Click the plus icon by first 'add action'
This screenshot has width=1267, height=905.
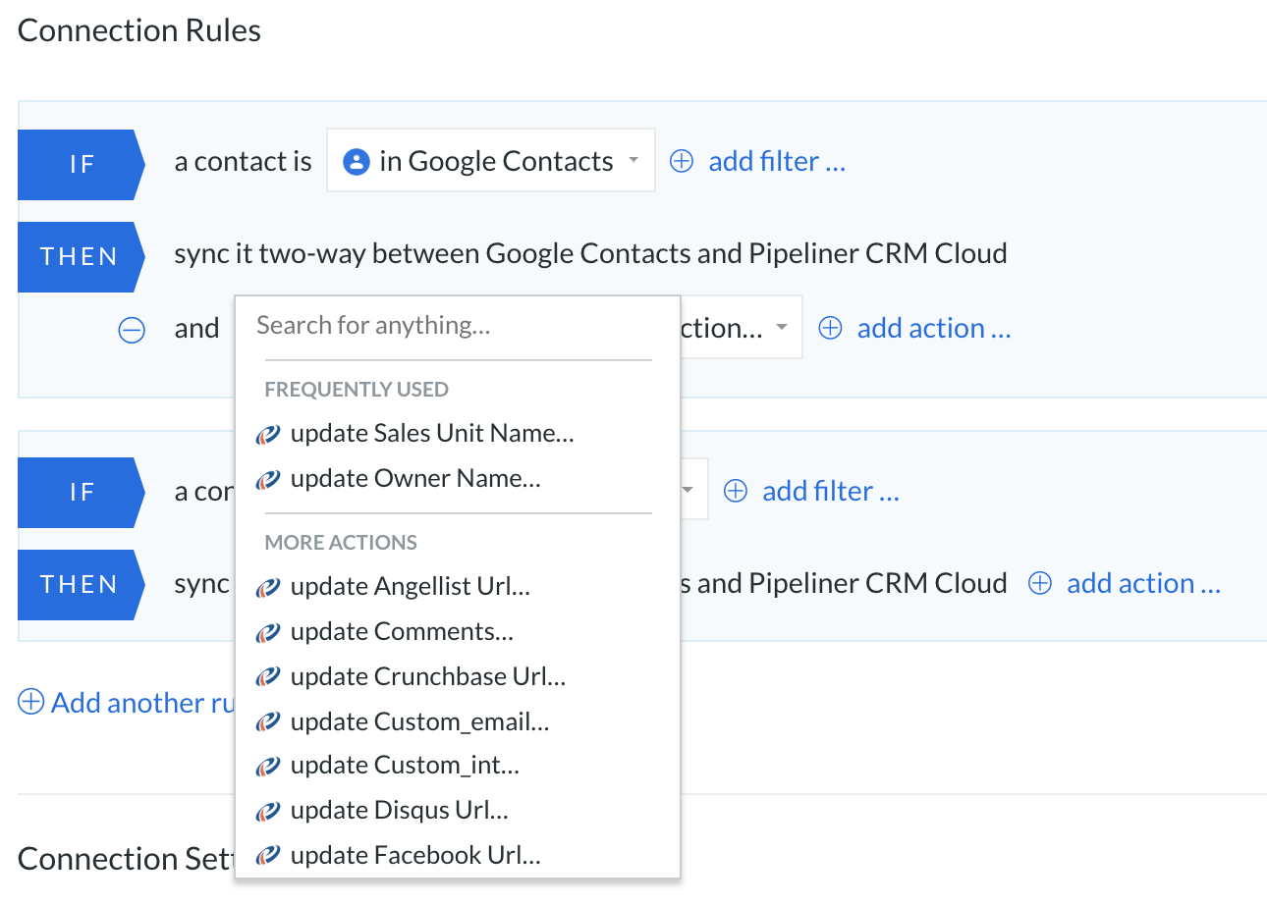(x=830, y=328)
